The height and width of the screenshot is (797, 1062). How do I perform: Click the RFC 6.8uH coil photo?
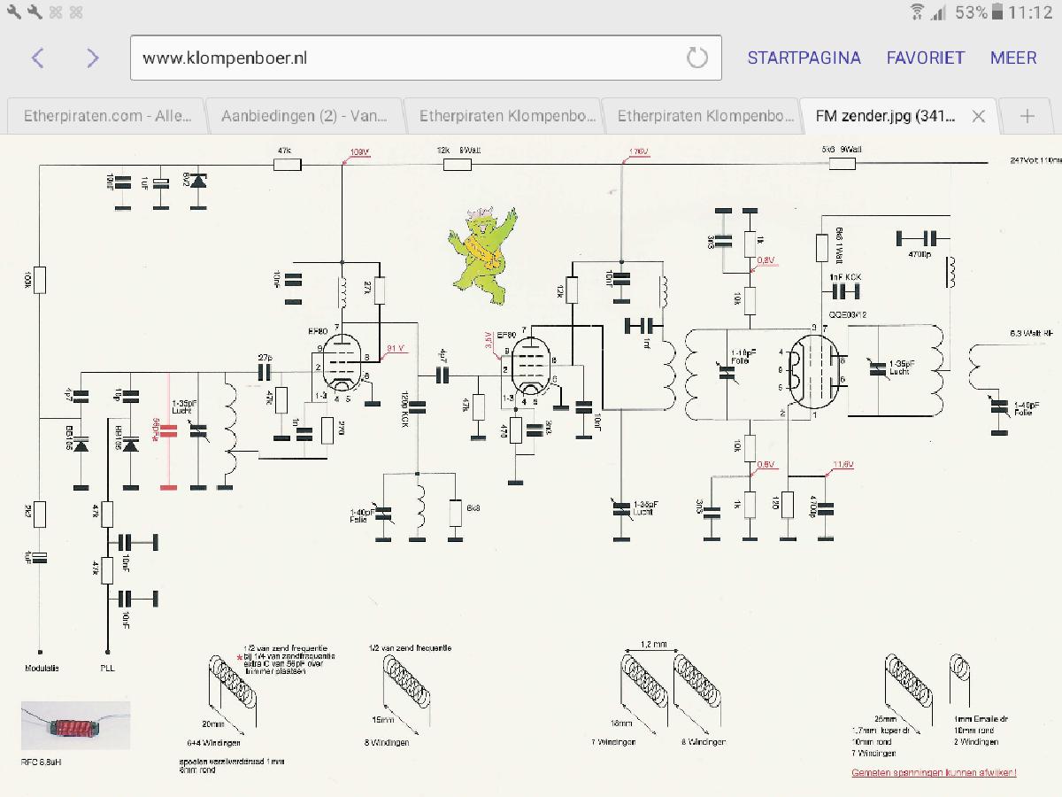point(75,725)
